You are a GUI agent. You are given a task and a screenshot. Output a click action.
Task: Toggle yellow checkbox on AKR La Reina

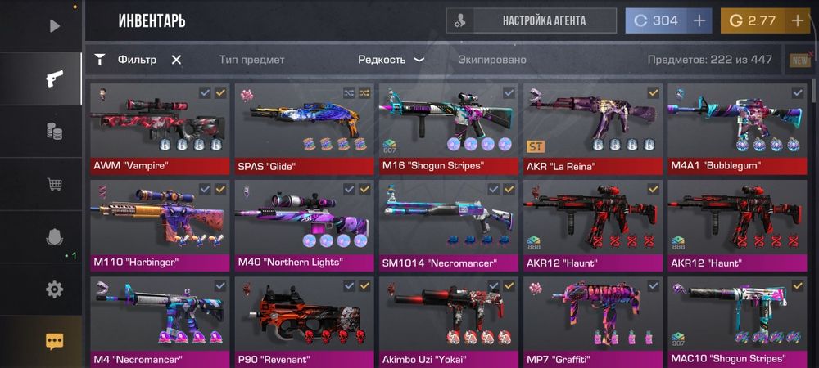pos(653,92)
